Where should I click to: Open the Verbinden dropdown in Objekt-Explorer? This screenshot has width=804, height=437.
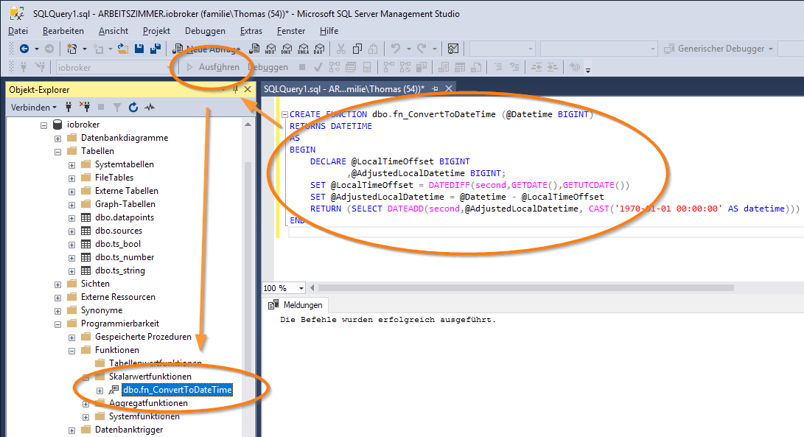(34, 107)
